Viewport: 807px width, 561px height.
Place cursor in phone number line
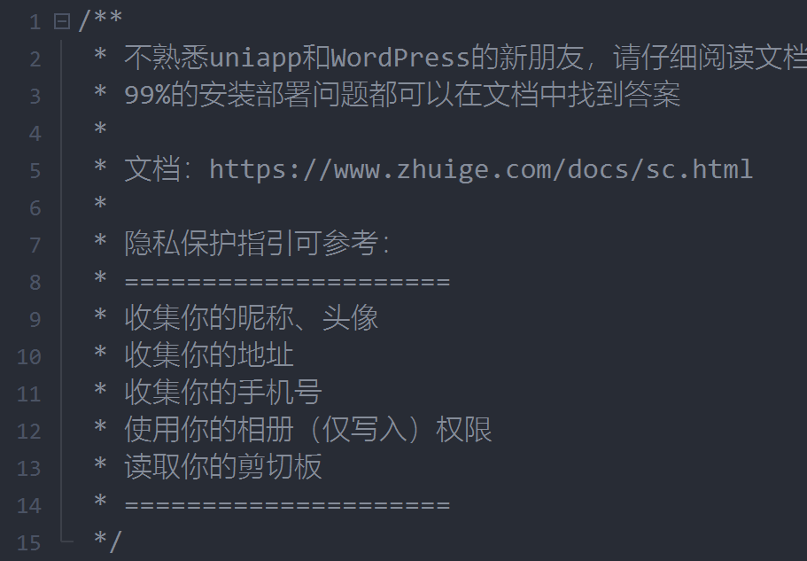pyautogui.click(x=223, y=393)
